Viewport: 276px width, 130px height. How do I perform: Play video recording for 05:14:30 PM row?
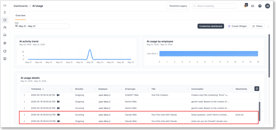pos(58,95)
